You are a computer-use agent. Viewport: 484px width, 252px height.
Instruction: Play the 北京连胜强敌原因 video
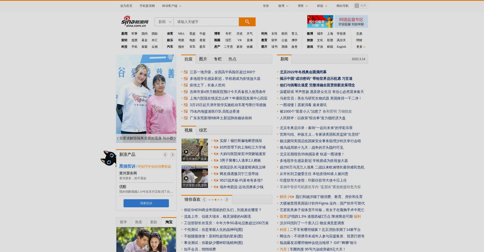[x=195, y=177]
